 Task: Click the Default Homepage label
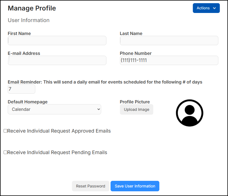point(28,102)
